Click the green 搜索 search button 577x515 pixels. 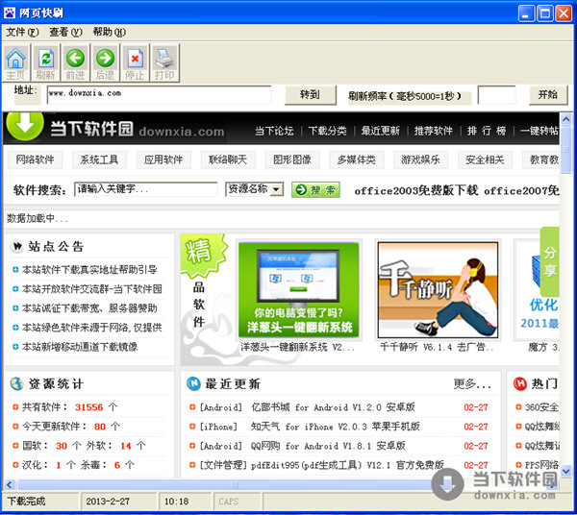coord(315,190)
